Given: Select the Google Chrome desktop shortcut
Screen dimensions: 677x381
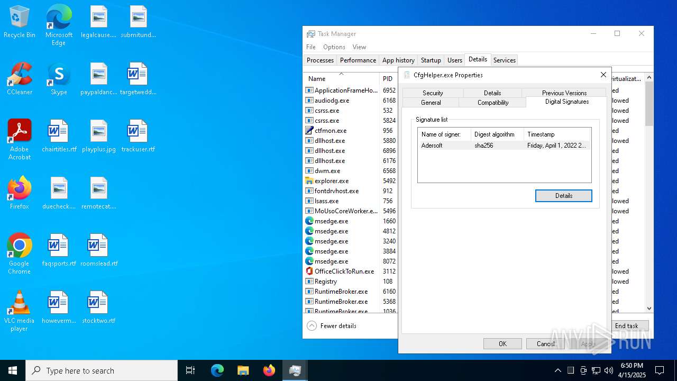Looking at the screenshot, I should [x=20, y=254].
